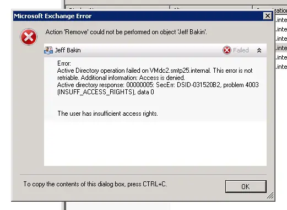Confirm the error with the OK button
The image size is (287, 210).
click(x=246, y=186)
